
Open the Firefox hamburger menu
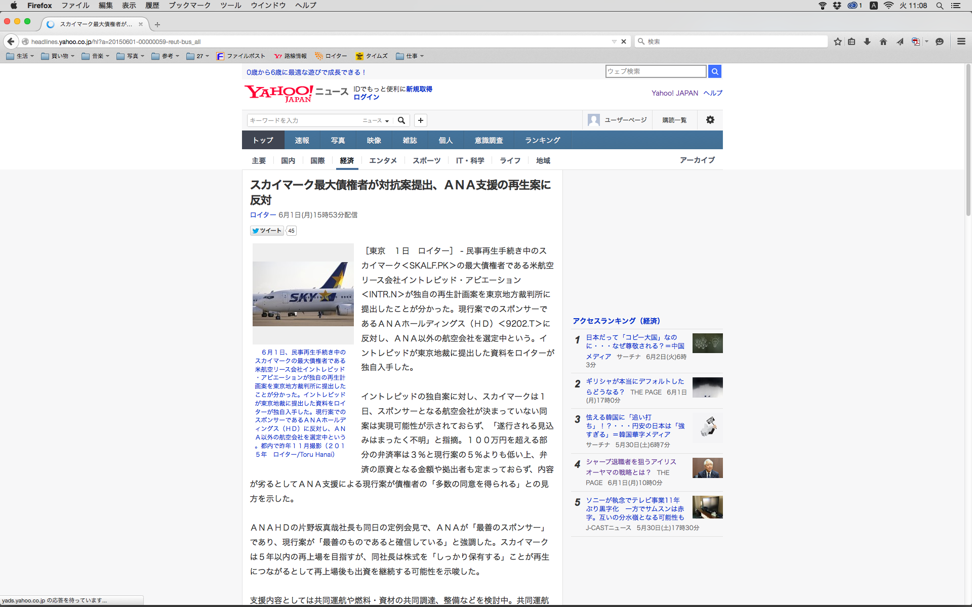pos(961,41)
